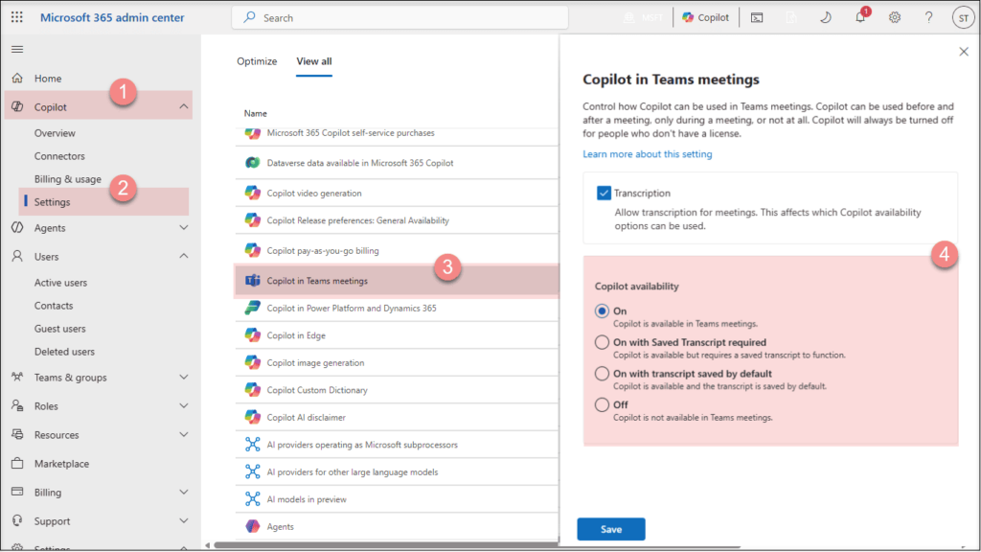
Task: Click icon next to AI models in preview
Action: pyautogui.click(x=253, y=498)
